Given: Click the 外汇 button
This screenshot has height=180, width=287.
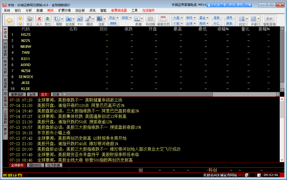Looking at the screenshot, I should coord(216,23).
